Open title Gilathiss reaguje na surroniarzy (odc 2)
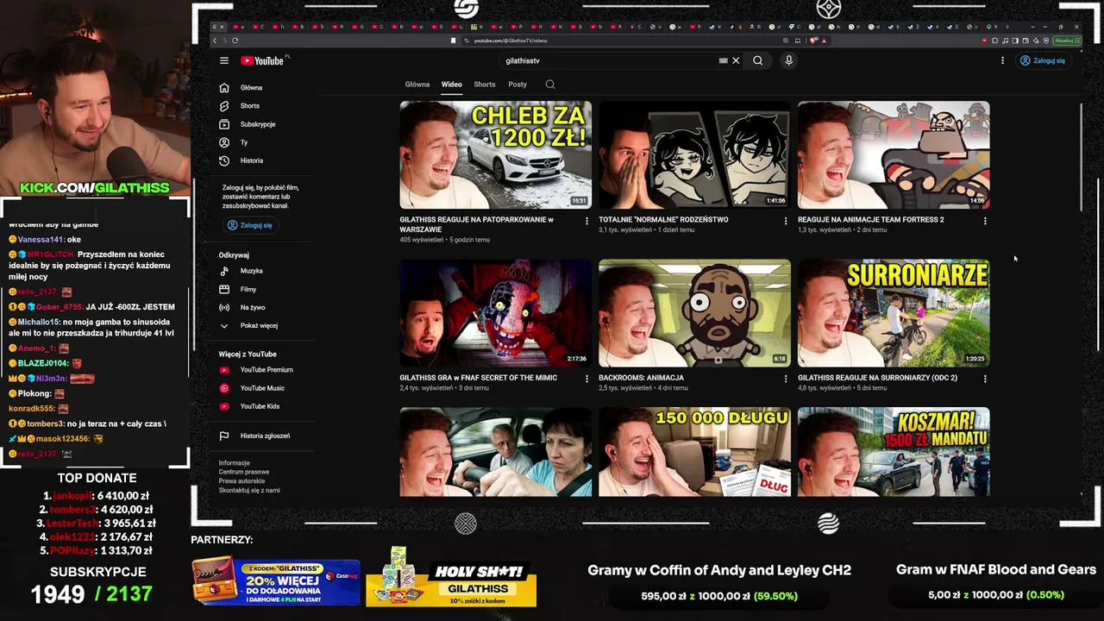 [877, 378]
